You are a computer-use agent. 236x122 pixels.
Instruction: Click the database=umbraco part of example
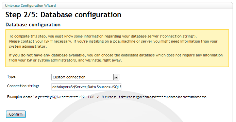(x=187, y=97)
